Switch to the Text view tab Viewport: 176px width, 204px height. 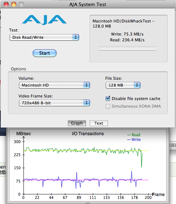click(x=99, y=123)
